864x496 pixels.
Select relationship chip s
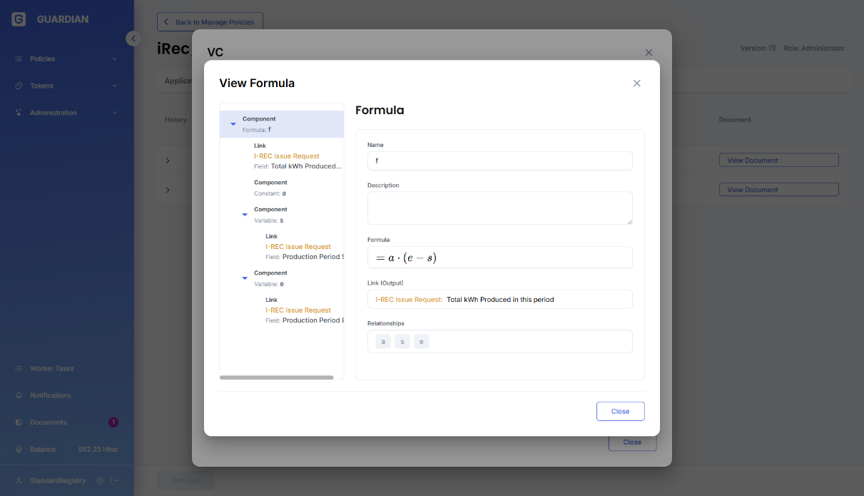coord(402,342)
